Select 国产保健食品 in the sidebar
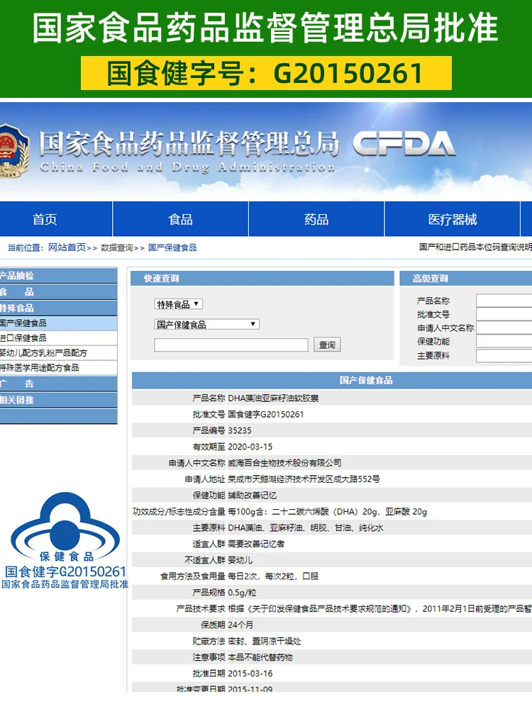The width and height of the screenshot is (532, 709). click(x=58, y=323)
